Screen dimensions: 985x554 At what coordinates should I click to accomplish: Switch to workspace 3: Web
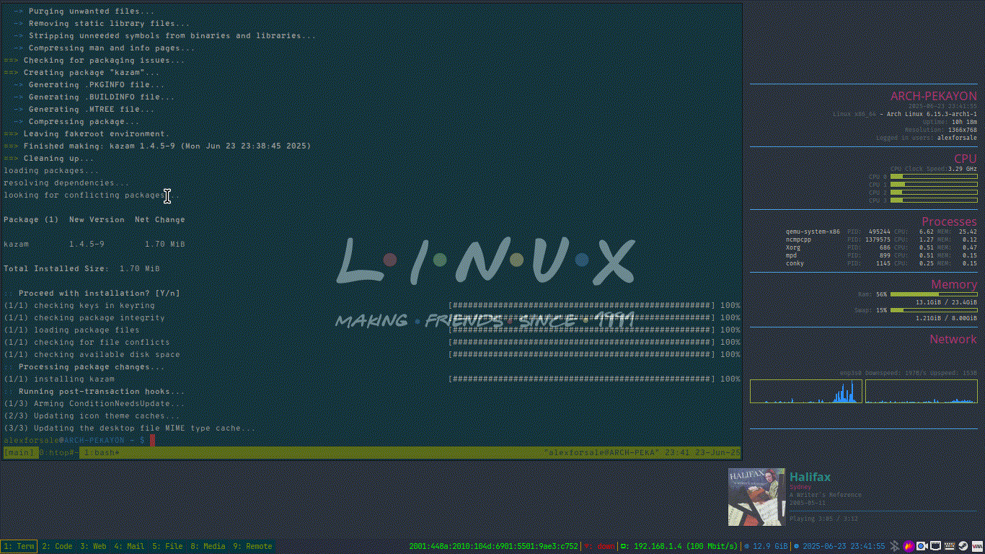click(x=94, y=546)
